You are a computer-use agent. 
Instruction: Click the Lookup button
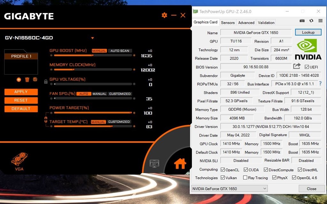[x=308, y=32]
